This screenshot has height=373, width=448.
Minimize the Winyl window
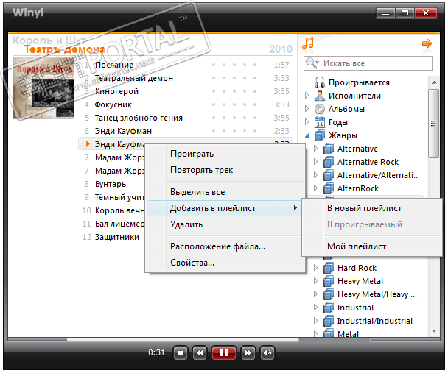pos(385,13)
